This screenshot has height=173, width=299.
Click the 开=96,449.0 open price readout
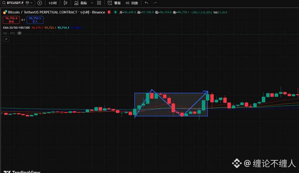127,12
